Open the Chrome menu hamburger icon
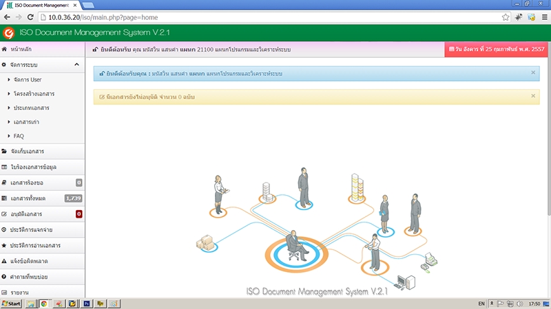The image size is (551, 309). click(x=544, y=17)
